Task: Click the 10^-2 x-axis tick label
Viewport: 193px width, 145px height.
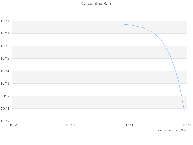Action: (x=12, y=125)
